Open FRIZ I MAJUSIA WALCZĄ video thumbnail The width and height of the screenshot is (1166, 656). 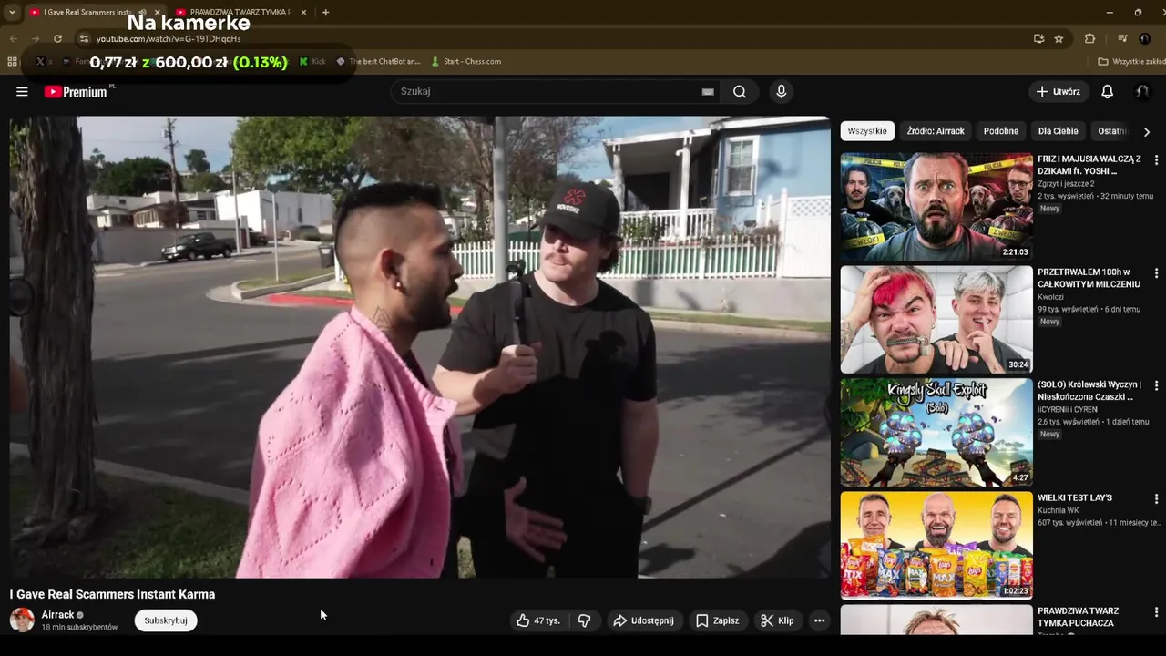coord(936,207)
